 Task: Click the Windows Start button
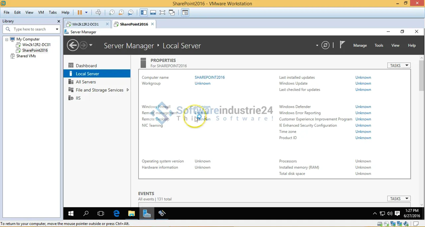(x=71, y=213)
